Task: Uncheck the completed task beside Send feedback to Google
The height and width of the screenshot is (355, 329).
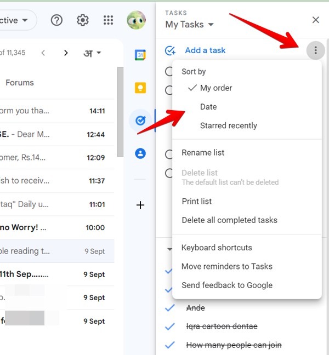Action: (x=168, y=290)
